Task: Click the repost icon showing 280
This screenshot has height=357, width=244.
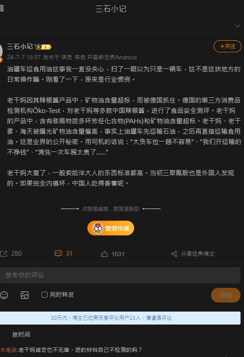Action: tap(3, 254)
